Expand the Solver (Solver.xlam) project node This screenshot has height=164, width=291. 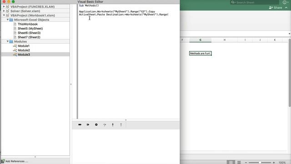pos(4,11)
